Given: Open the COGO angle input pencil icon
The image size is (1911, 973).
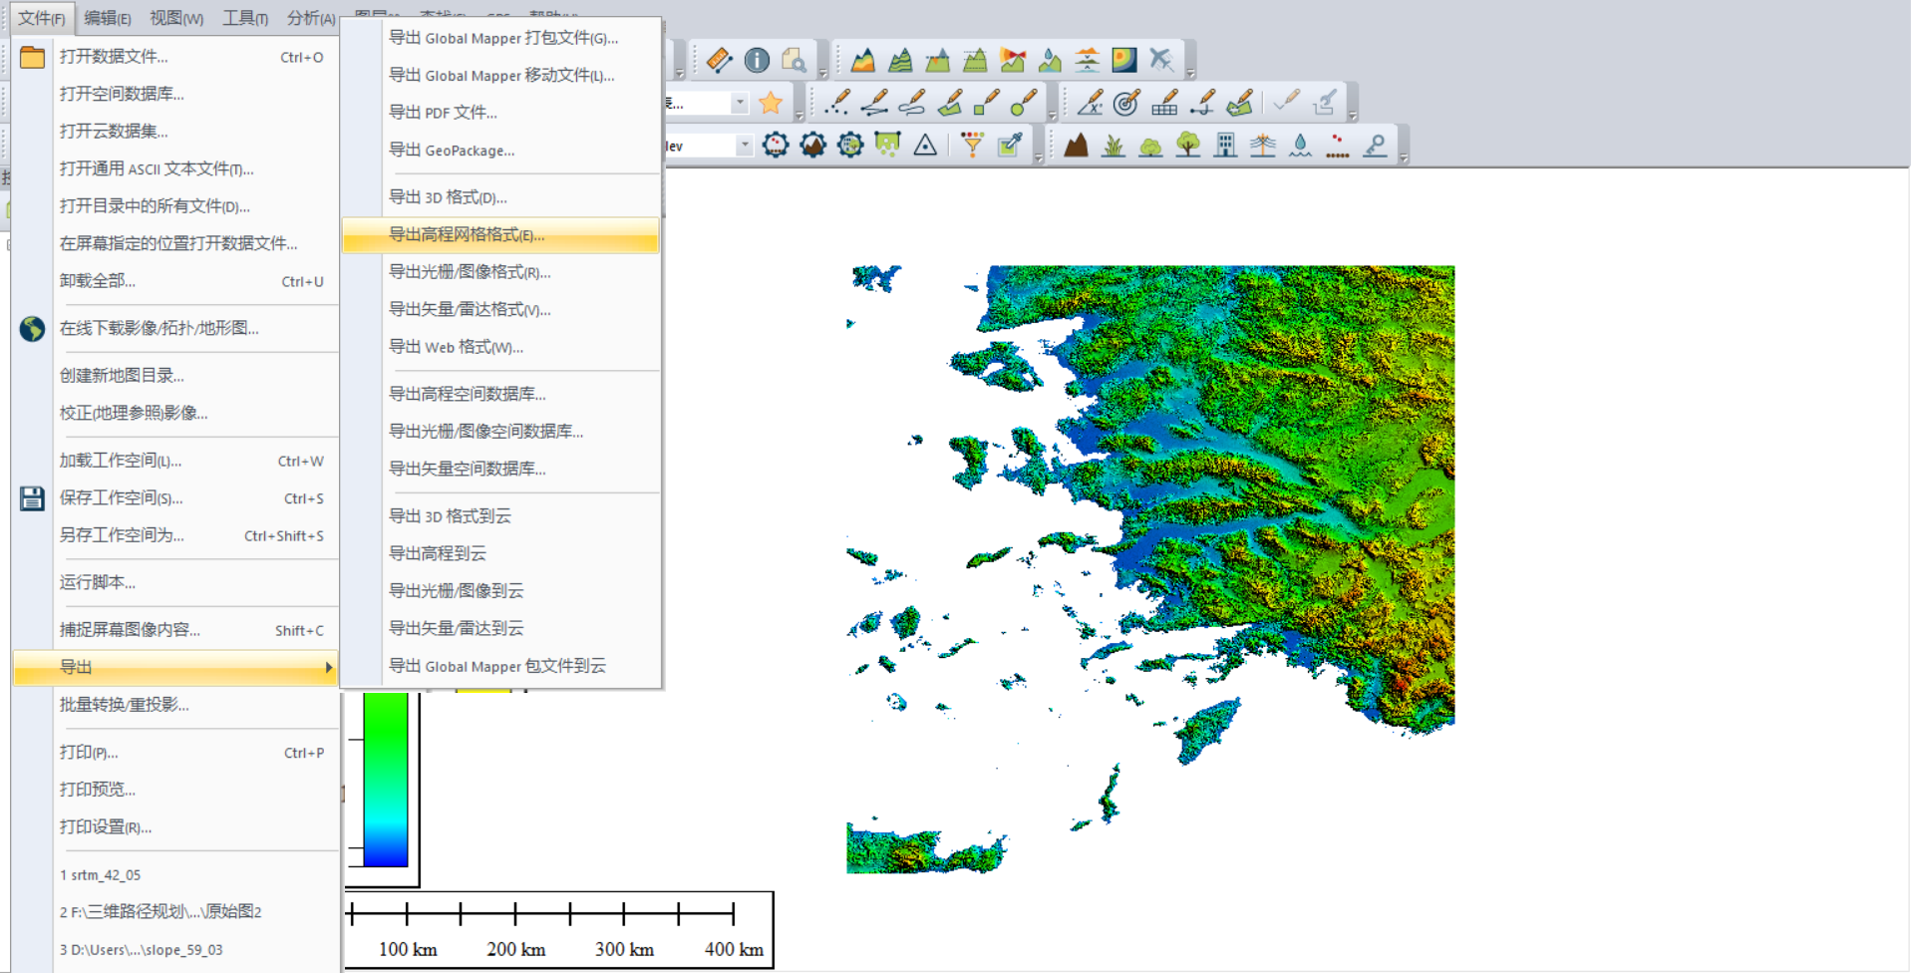Looking at the screenshot, I should [1090, 102].
